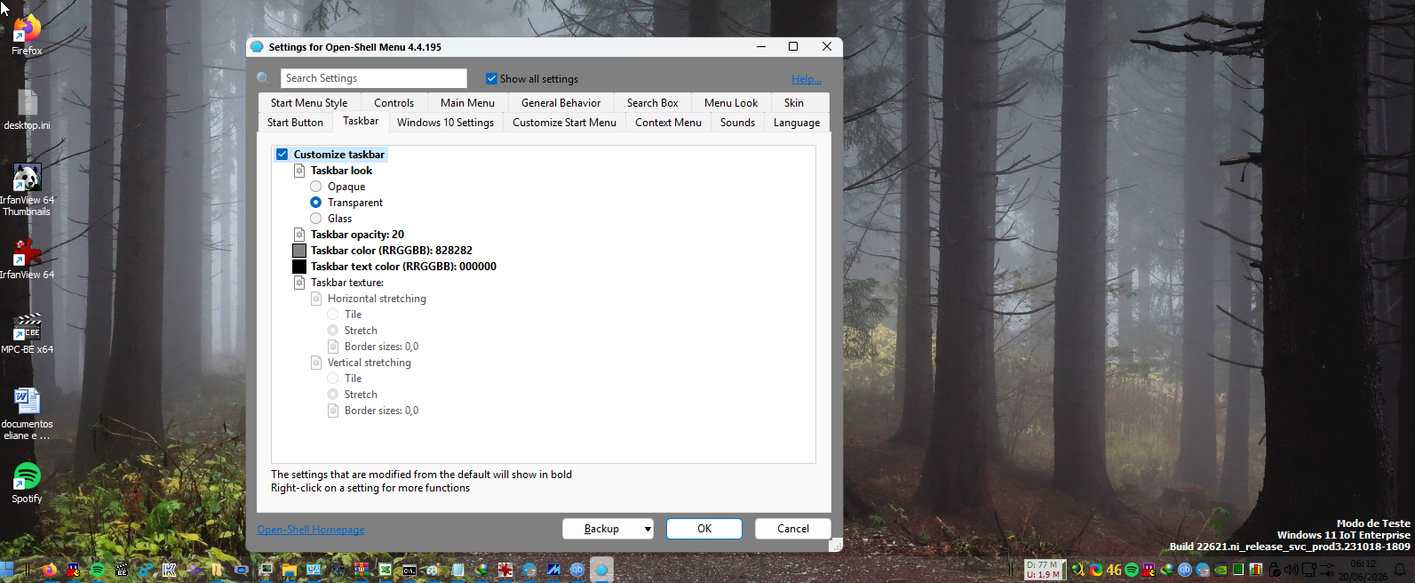
Task: Switch to the Start Button tab
Action: click(x=295, y=123)
